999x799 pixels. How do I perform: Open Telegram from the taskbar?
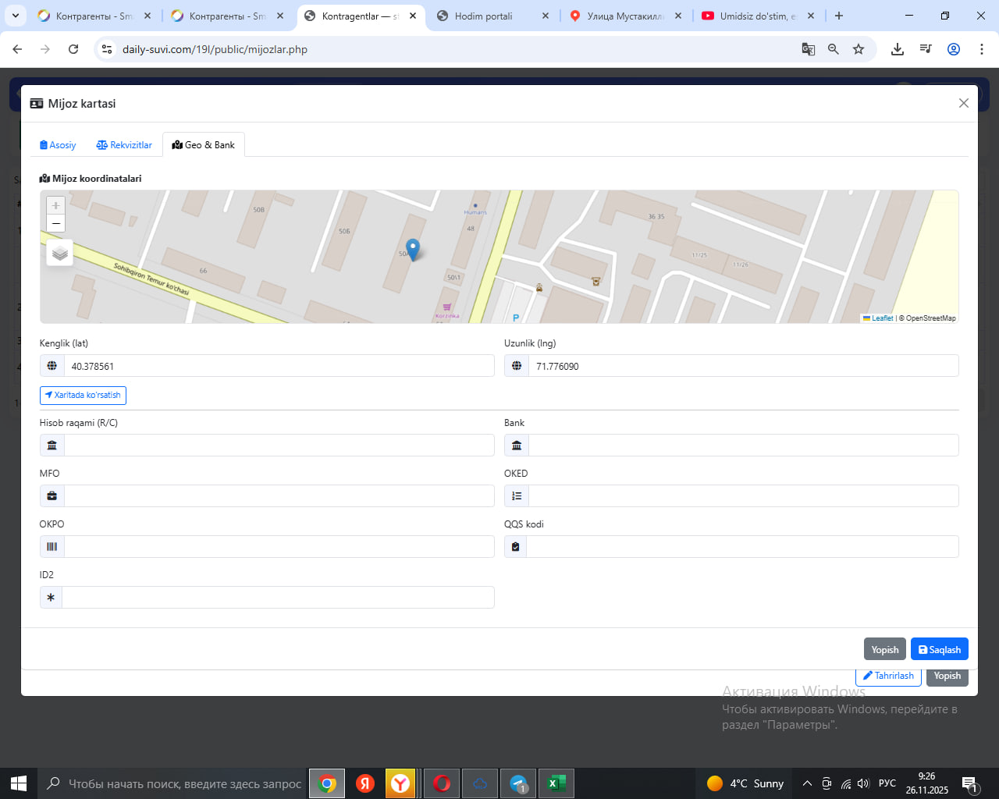coord(518,783)
